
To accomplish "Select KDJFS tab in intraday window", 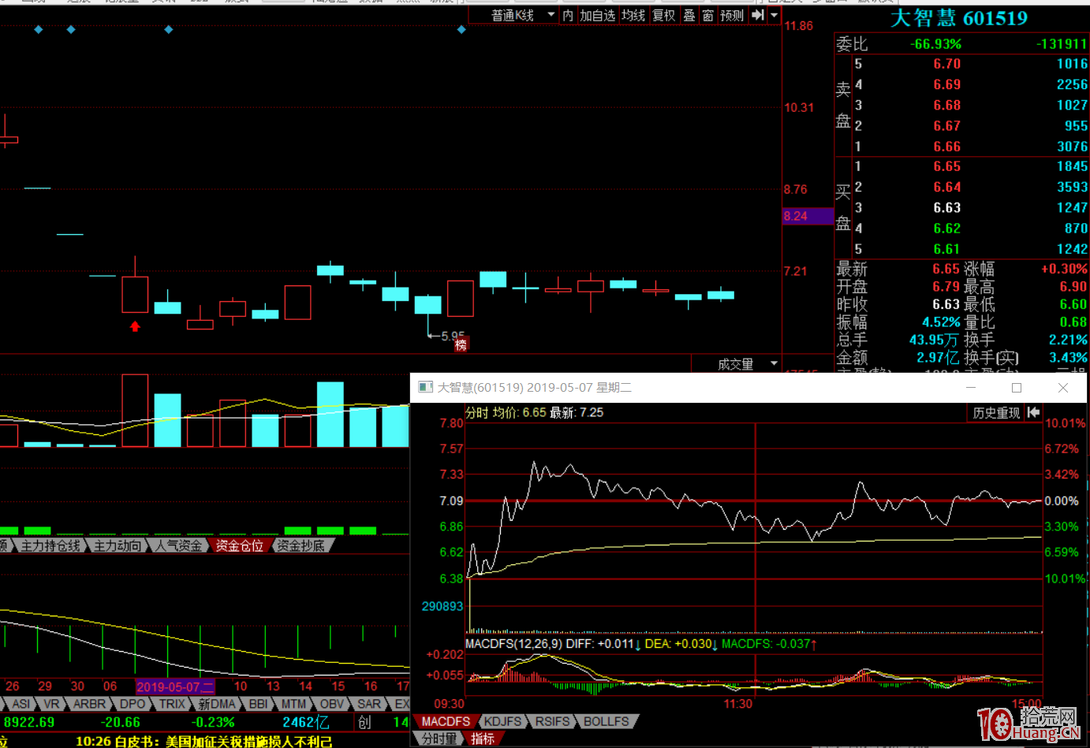I will pos(502,721).
